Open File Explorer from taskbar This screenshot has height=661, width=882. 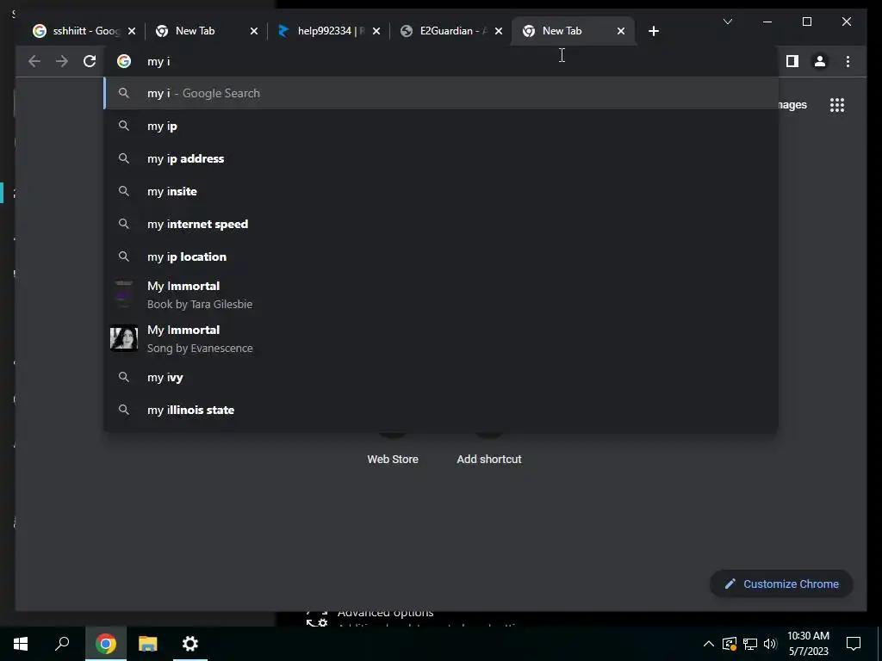(x=148, y=644)
